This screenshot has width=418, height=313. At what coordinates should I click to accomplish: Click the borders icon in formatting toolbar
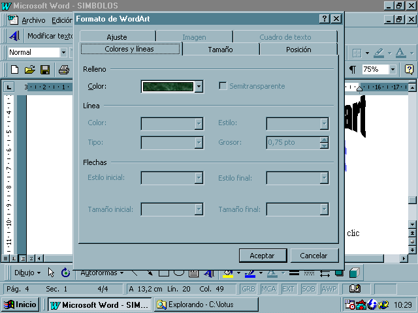pyautogui.click(x=357, y=53)
